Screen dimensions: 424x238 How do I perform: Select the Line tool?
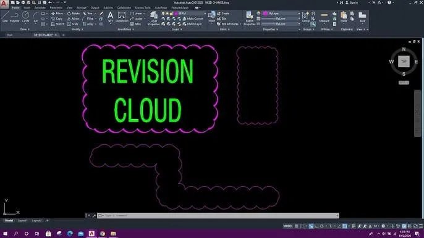click(x=5, y=17)
